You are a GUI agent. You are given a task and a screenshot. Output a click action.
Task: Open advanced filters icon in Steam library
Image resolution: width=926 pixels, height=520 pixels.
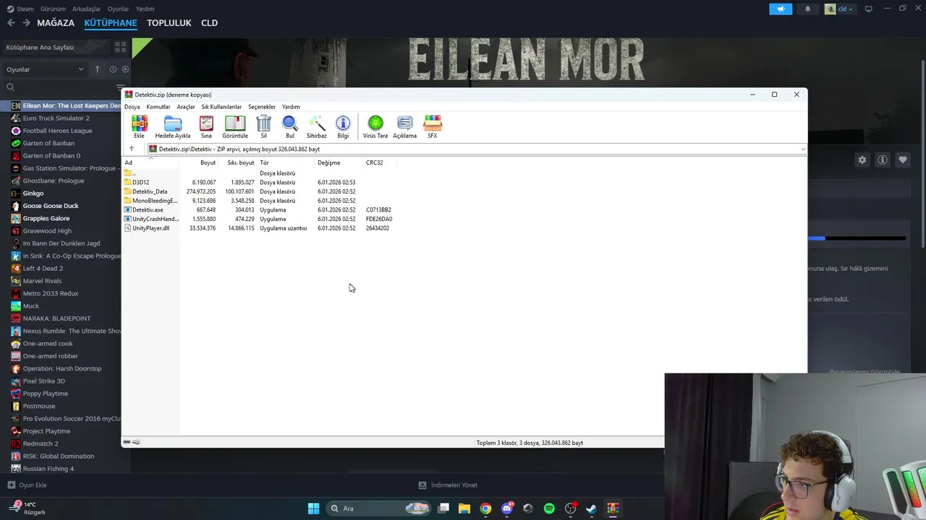coord(121,87)
